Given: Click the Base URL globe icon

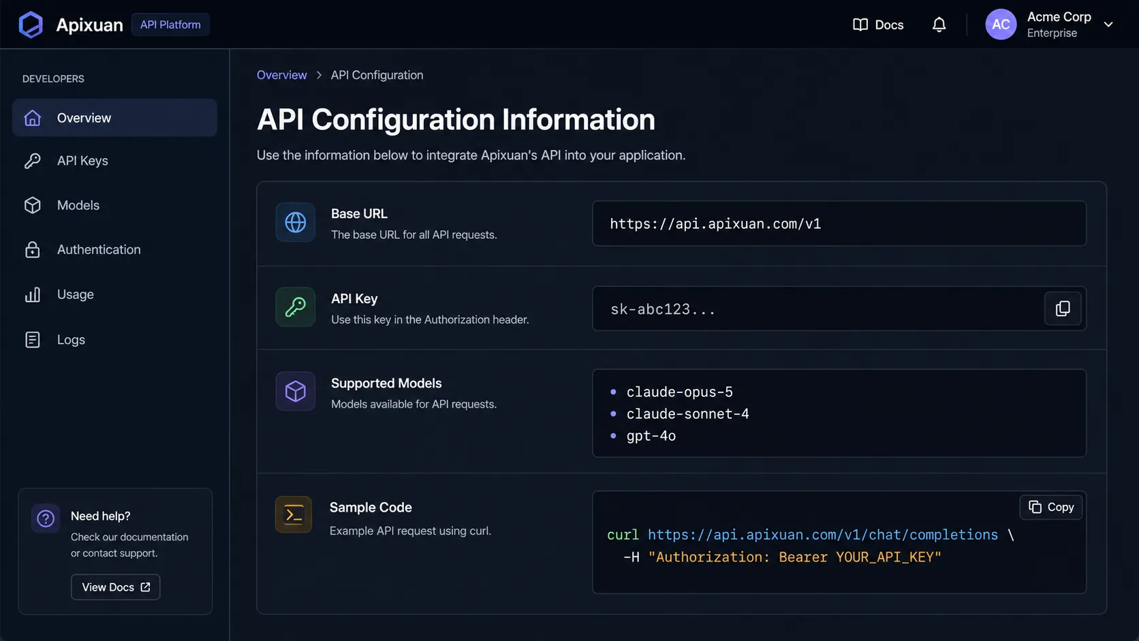Looking at the screenshot, I should point(296,222).
